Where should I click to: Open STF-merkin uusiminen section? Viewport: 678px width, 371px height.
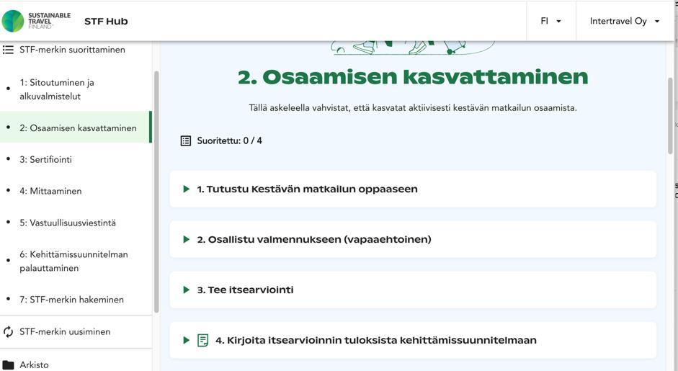click(65, 331)
